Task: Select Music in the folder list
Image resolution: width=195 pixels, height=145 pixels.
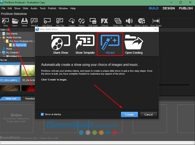Action: (x=9, y=49)
